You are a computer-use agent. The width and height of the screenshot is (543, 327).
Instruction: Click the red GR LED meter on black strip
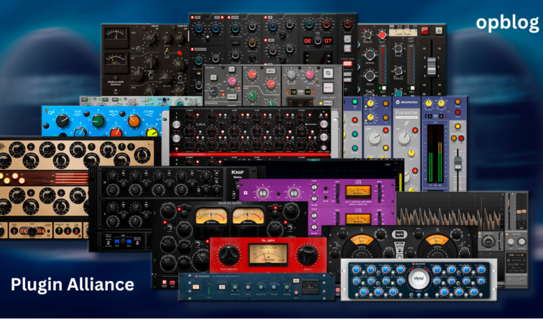coord(384,65)
